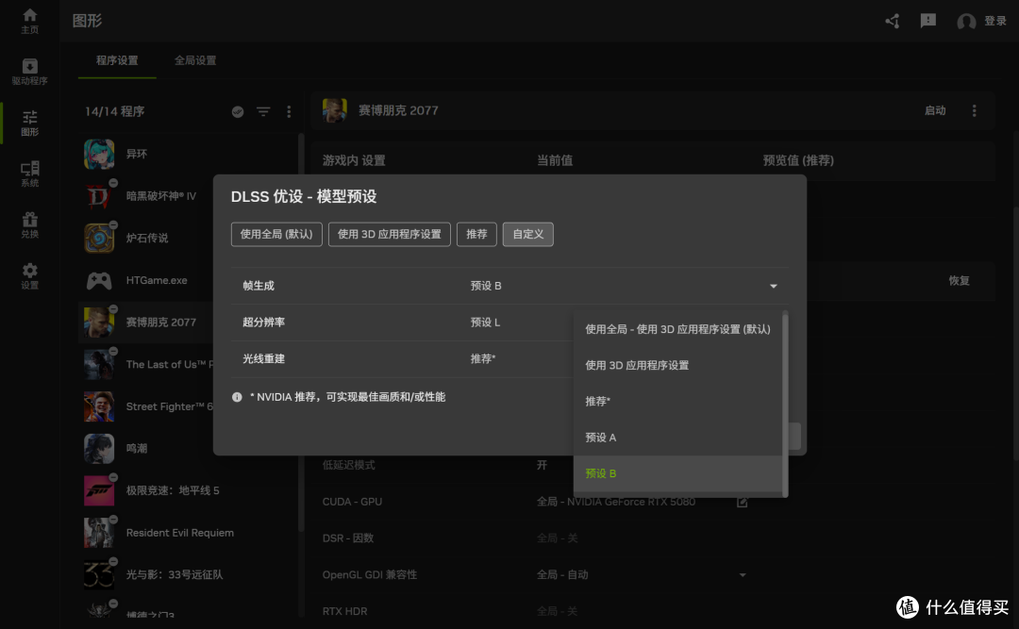Open the more options menu beside 启动
This screenshot has width=1019, height=629.
tap(974, 110)
